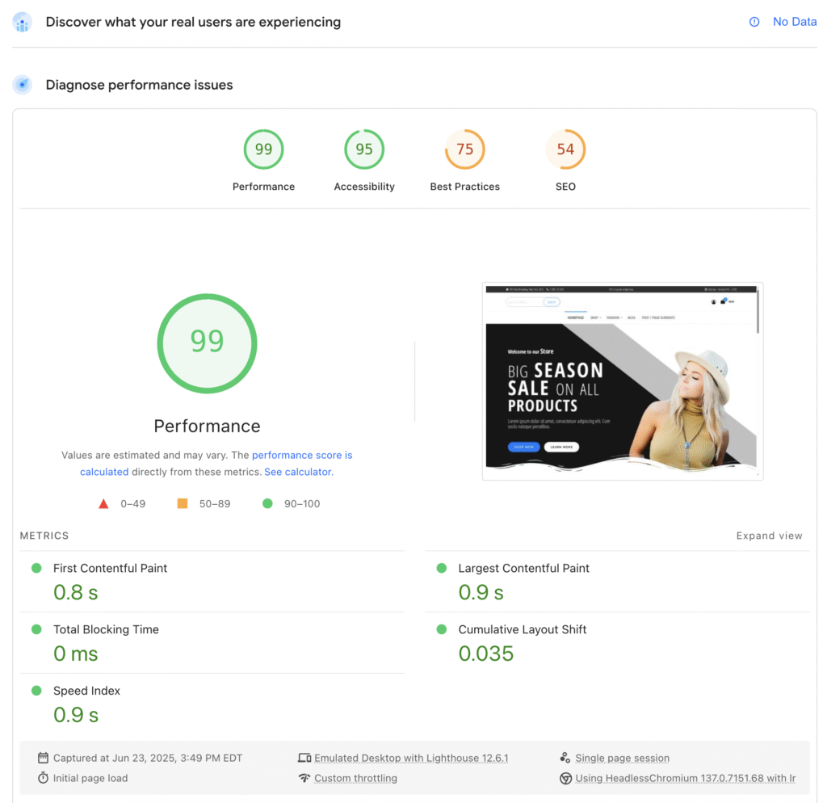Open the Custom throttling details
827x803 pixels.
click(x=355, y=778)
